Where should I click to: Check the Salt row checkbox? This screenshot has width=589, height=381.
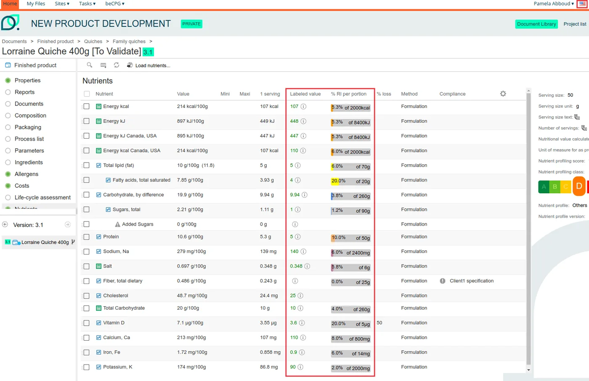87,266
